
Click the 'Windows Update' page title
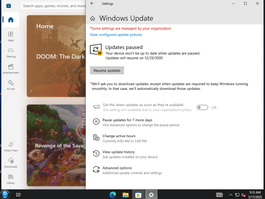pyautogui.click(x=126, y=18)
